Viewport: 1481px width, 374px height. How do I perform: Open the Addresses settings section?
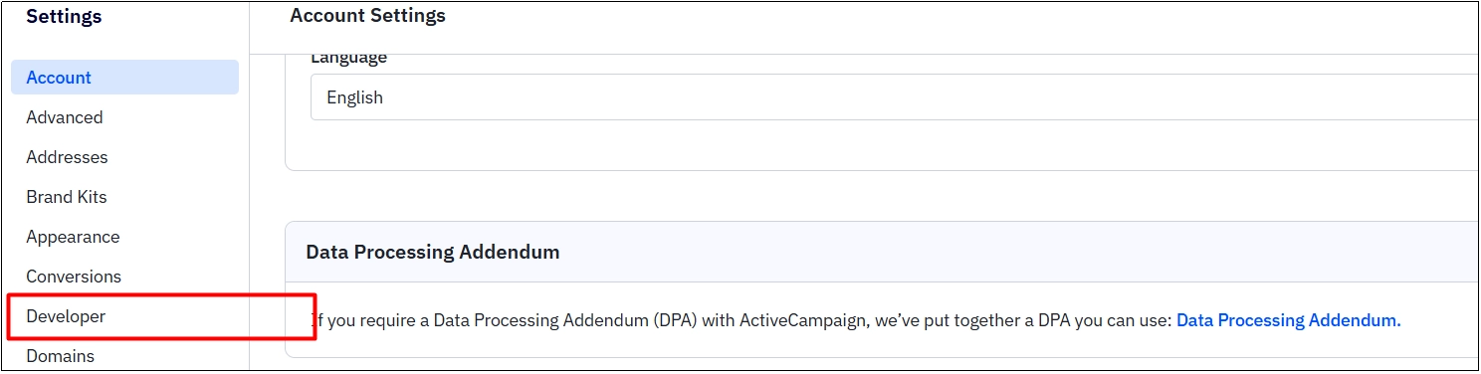pos(67,157)
